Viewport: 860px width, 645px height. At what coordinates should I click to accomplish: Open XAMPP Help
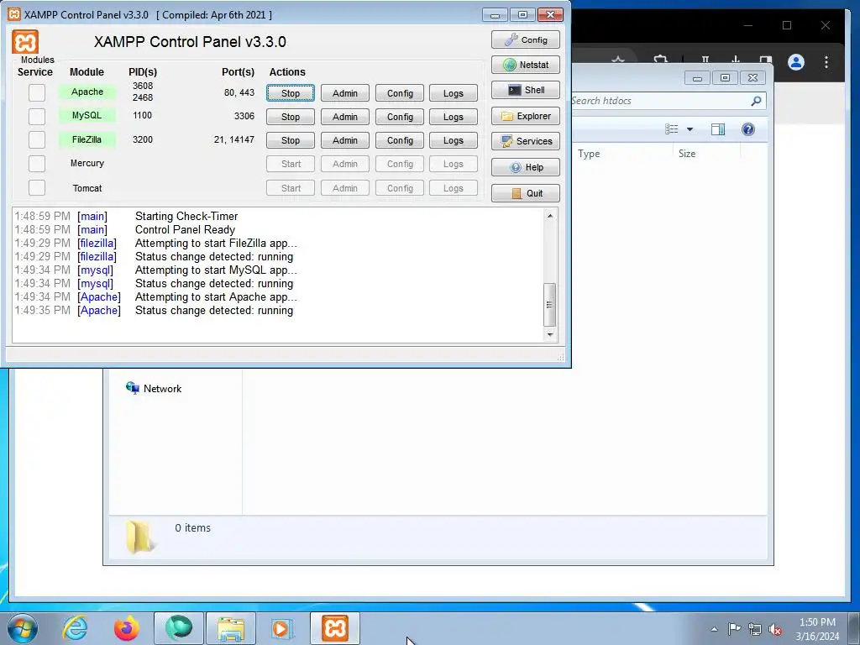tap(526, 167)
